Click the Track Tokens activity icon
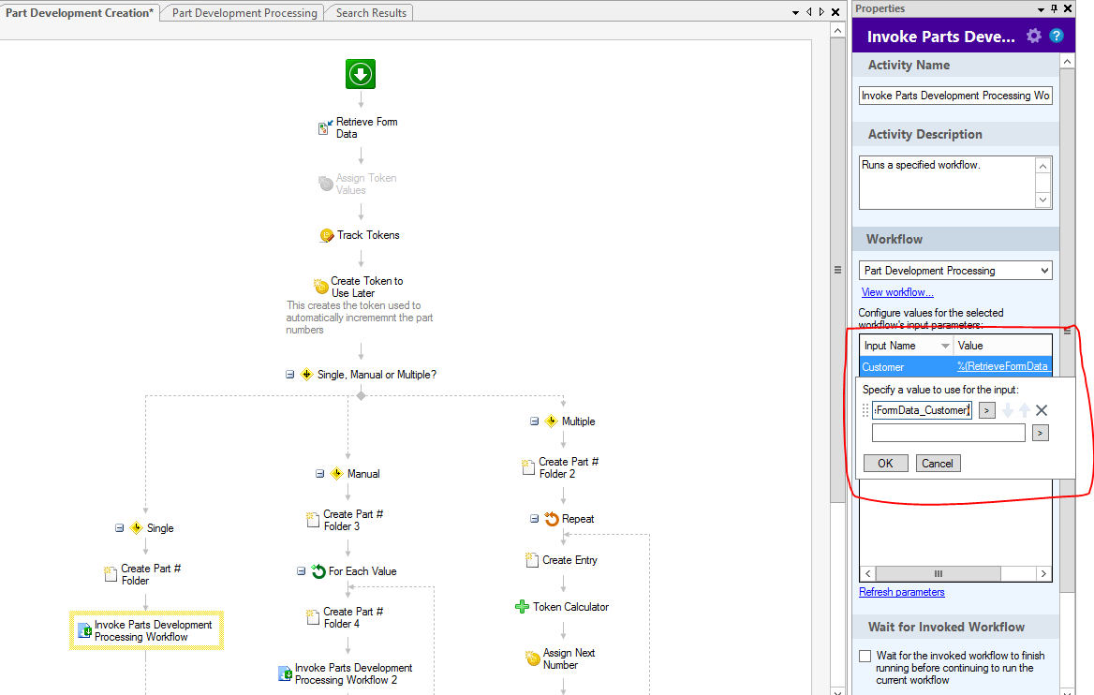The image size is (1094, 695). tap(327, 236)
